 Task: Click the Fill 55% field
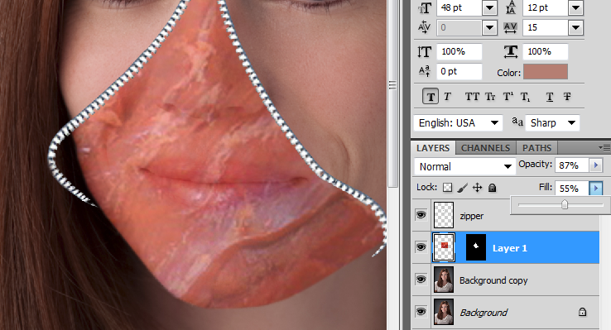572,189
